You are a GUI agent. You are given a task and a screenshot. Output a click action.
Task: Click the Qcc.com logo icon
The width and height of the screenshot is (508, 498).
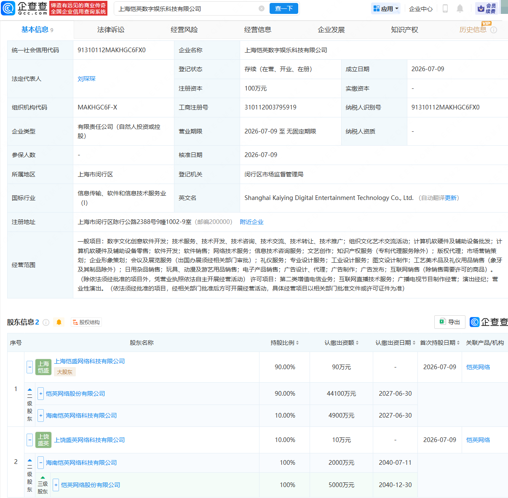[x=8, y=8]
